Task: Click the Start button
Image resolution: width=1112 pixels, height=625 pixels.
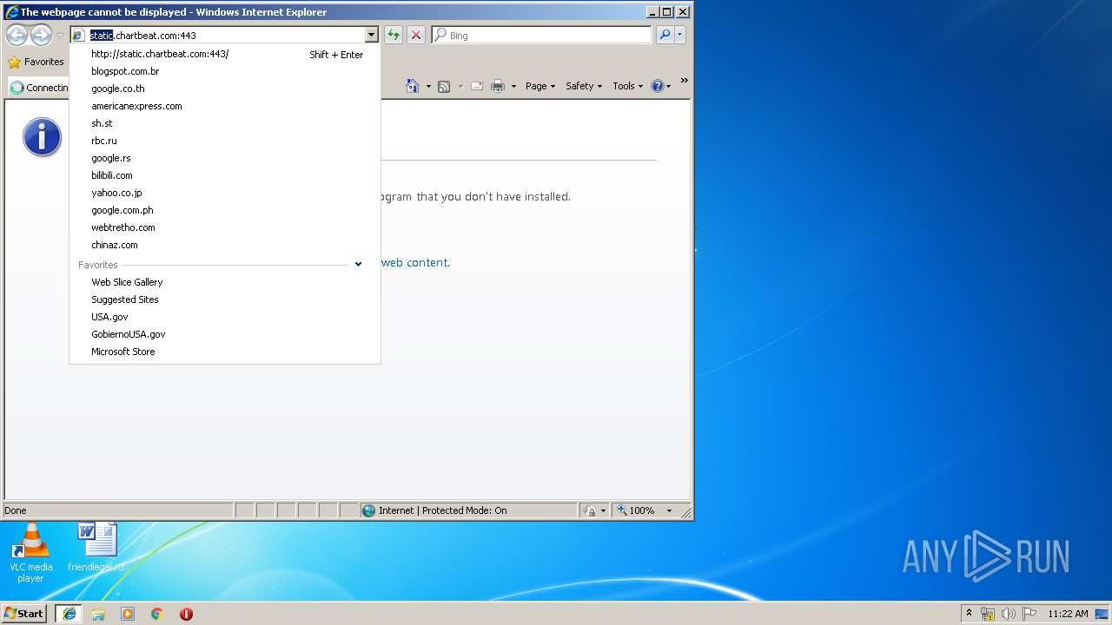Action: tap(24, 613)
